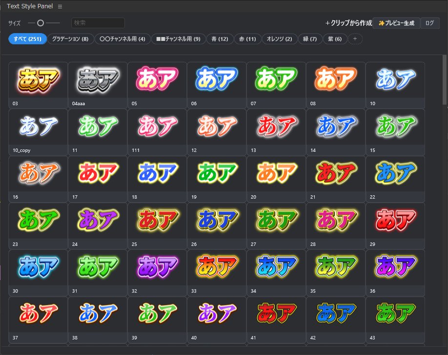Select red style thumbnail 21

(336, 179)
